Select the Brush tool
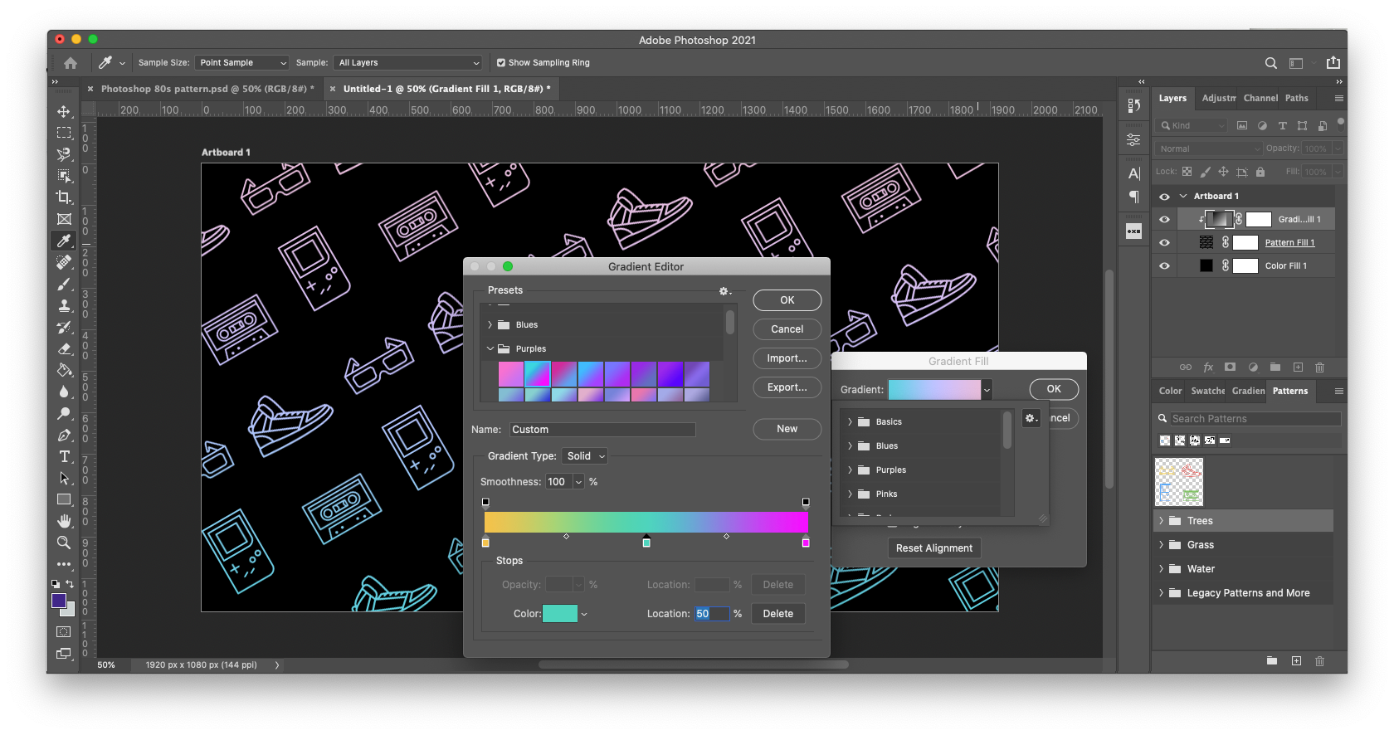 point(64,284)
